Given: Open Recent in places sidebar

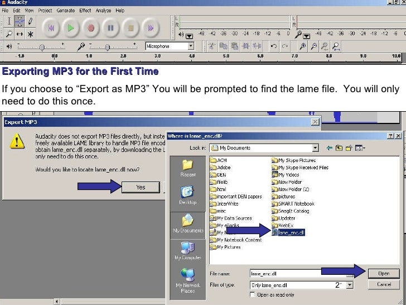Looking at the screenshot, I should [188, 168].
